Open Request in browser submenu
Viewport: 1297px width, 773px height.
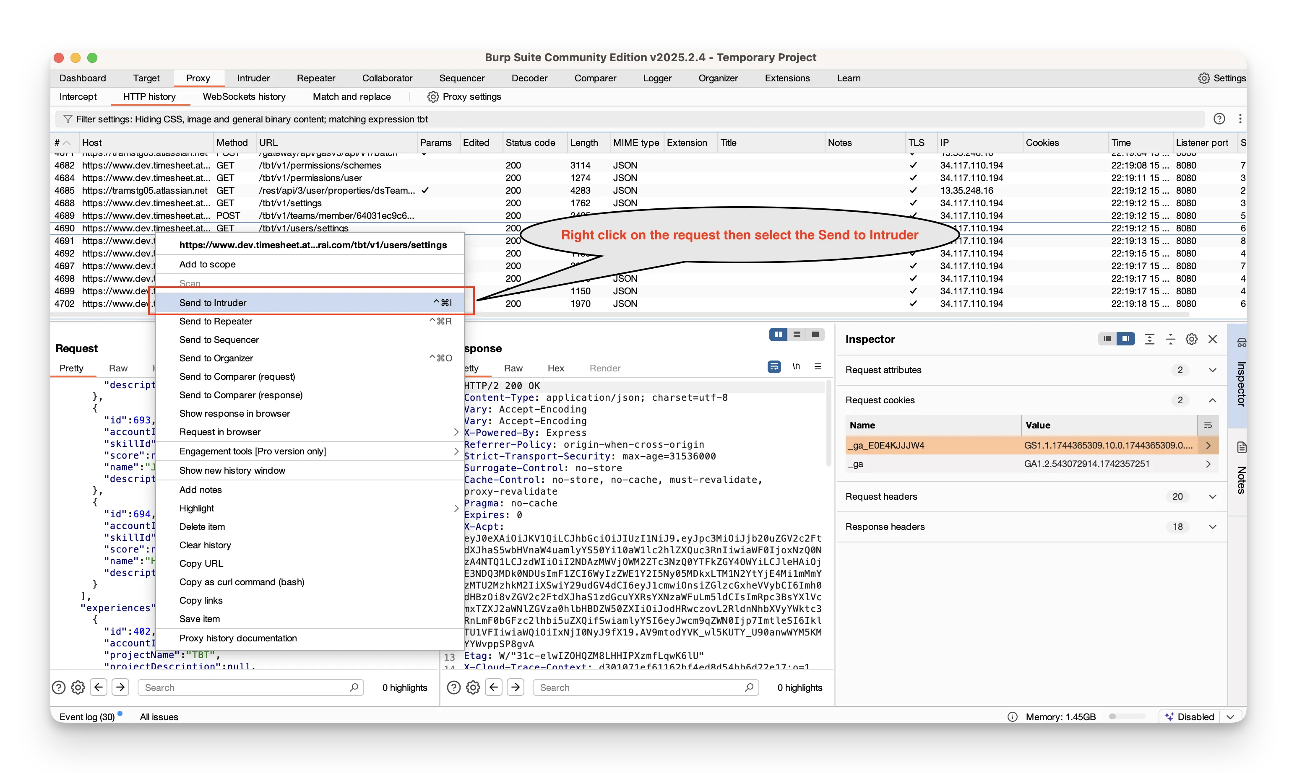pyautogui.click(x=310, y=432)
